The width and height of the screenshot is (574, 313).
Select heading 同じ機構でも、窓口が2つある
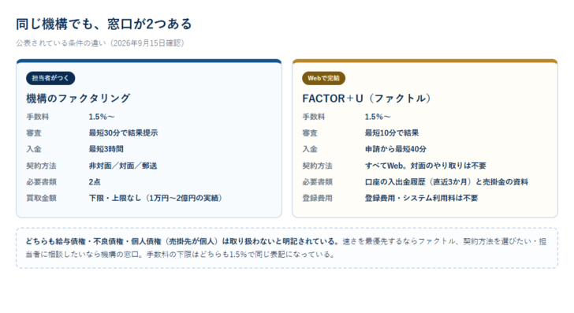point(104,24)
